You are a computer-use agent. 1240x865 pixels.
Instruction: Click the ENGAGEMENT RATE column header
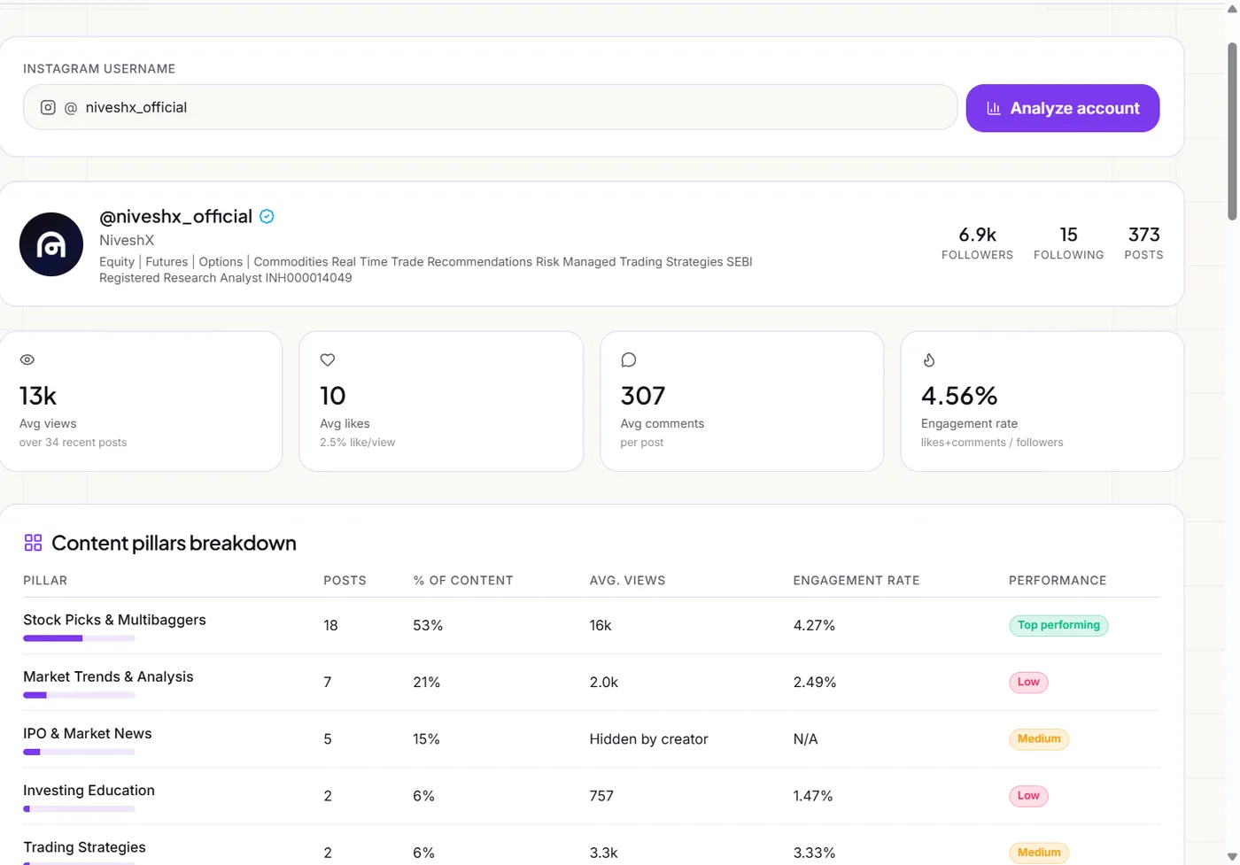click(856, 581)
